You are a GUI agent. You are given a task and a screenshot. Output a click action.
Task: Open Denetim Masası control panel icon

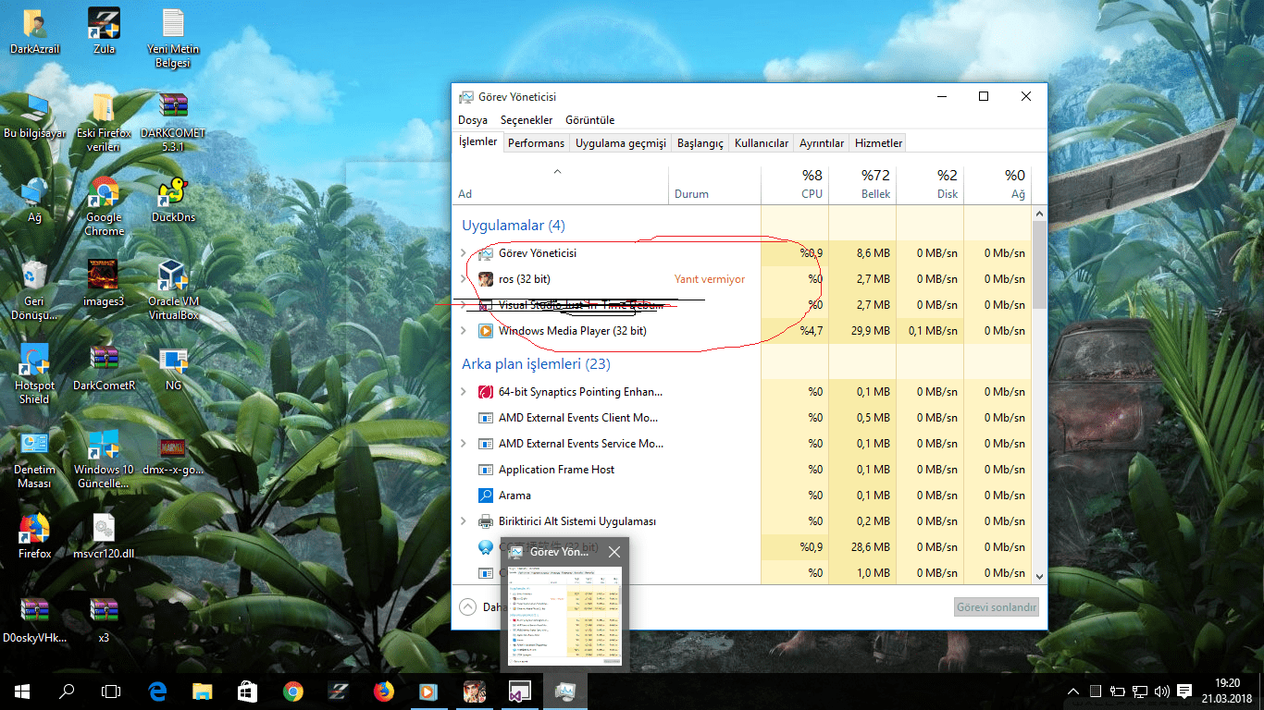pyautogui.click(x=34, y=459)
